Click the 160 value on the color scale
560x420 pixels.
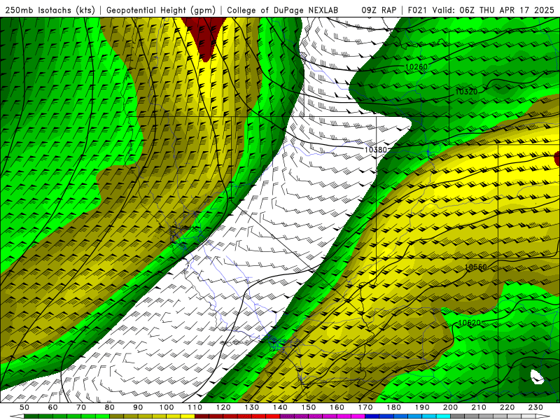coord(337,407)
